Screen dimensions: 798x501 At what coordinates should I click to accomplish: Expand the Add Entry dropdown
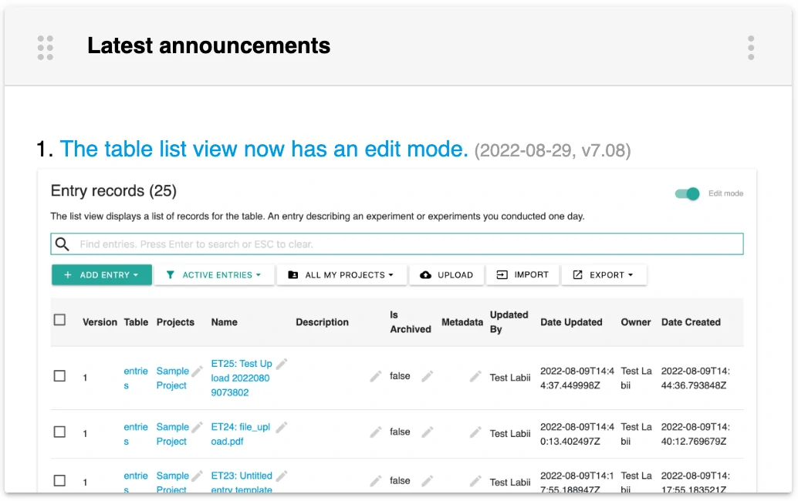101,275
